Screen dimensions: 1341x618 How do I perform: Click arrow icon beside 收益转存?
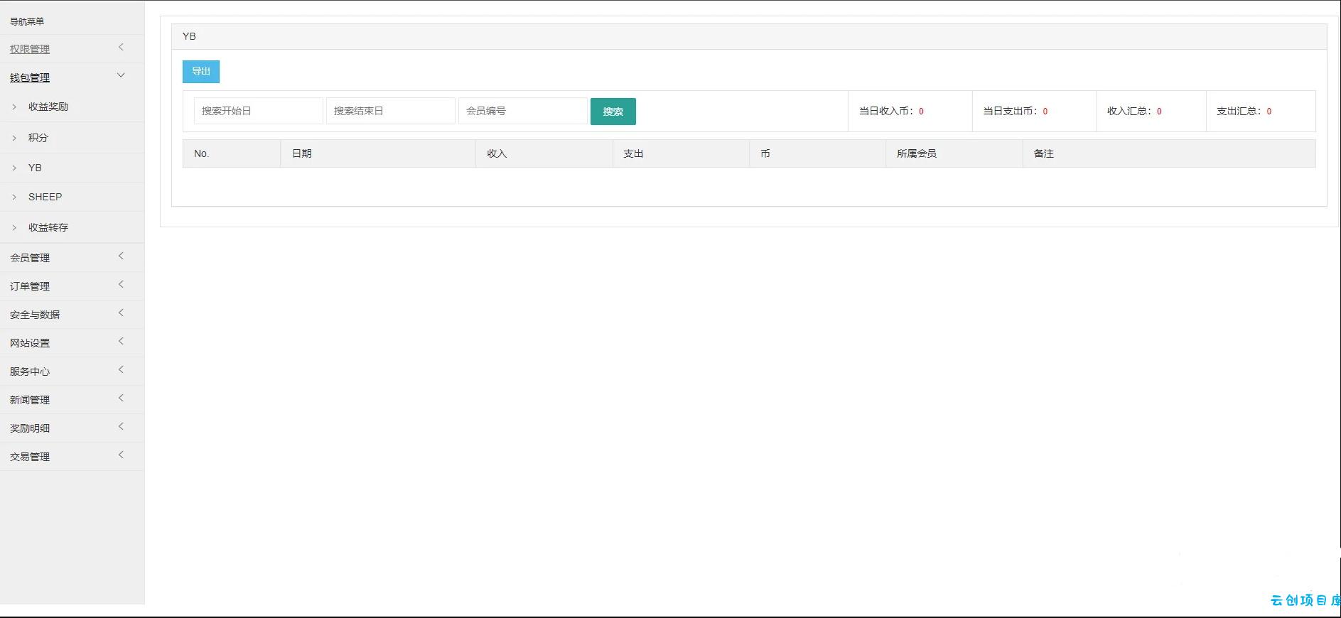tap(14, 227)
